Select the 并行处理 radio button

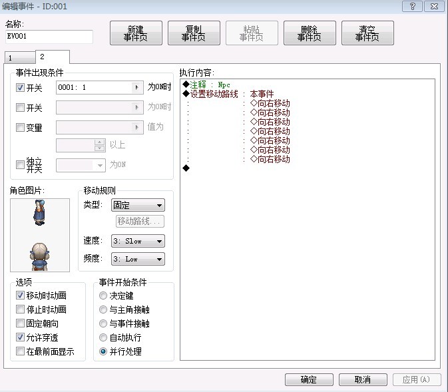pyautogui.click(x=103, y=351)
